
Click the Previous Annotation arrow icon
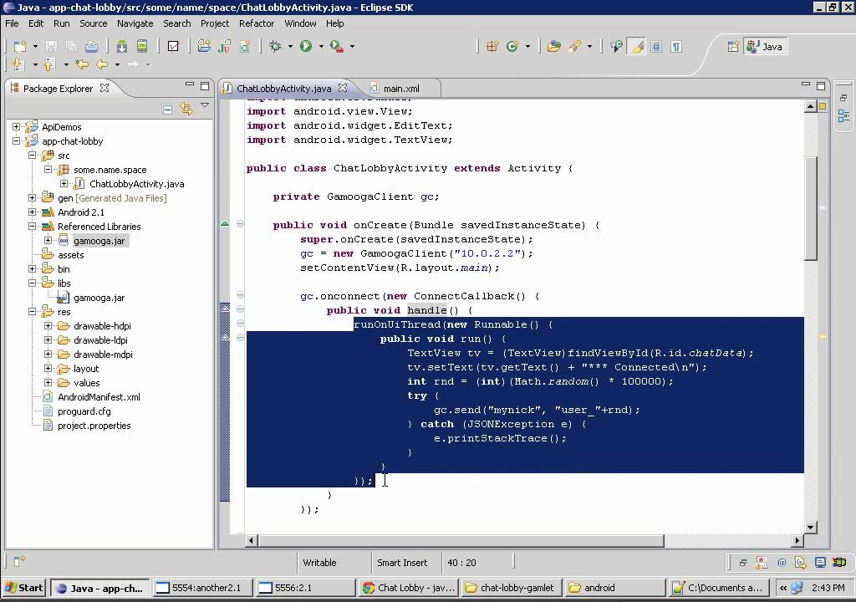(49, 64)
